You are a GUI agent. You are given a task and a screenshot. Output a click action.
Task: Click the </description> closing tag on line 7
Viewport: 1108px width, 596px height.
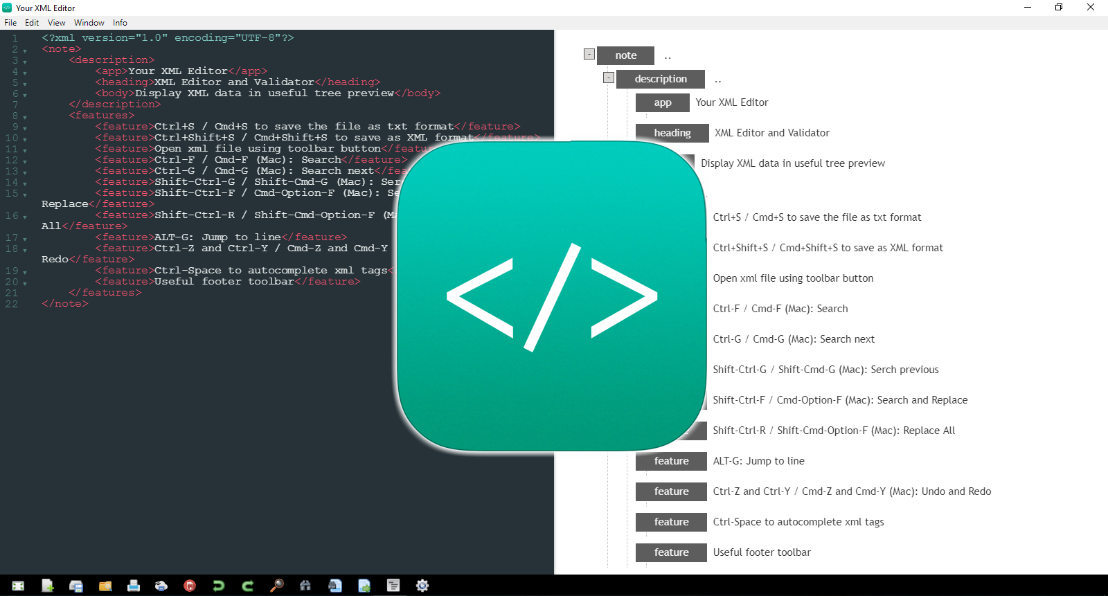click(115, 105)
